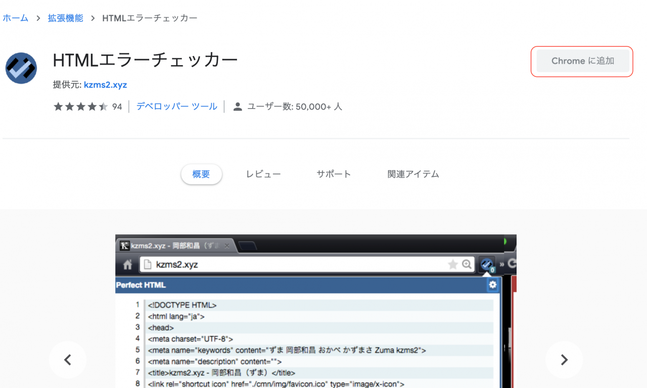647x388 pixels.
Task: Open the サポート tab
Action: 334,174
